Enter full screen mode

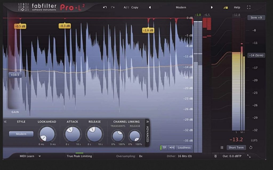click(x=249, y=7)
